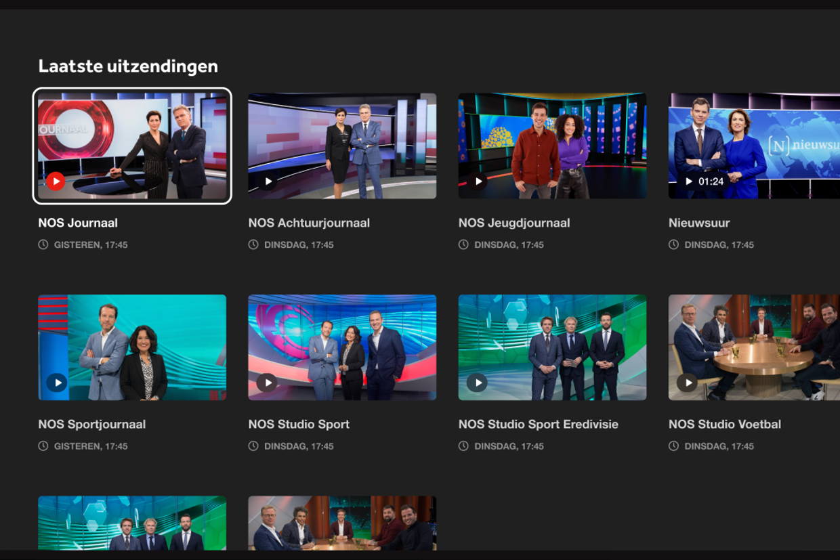Open the NOS Studio Voetbal title link
This screenshot has width=840, height=560.
(725, 425)
